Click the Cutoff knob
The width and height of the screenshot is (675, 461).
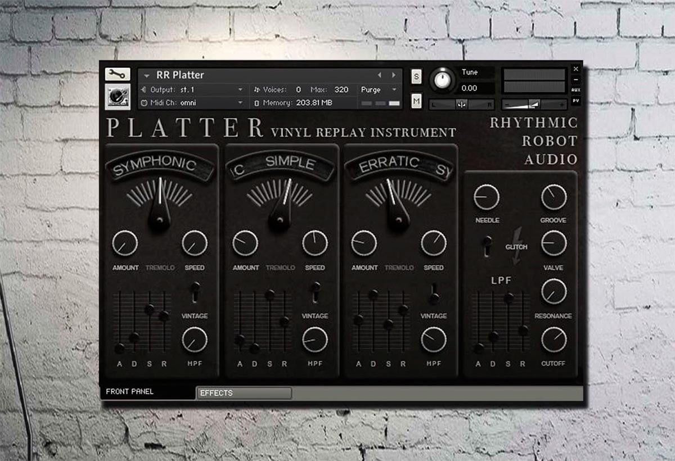tap(554, 340)
